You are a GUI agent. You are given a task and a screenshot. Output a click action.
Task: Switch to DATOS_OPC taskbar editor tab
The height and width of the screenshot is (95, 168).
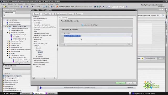pyautogui.click(x=39, y=93)
